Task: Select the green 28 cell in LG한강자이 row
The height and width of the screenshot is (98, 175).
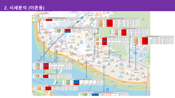Action: pyautogui.click(x=86, y=95)
